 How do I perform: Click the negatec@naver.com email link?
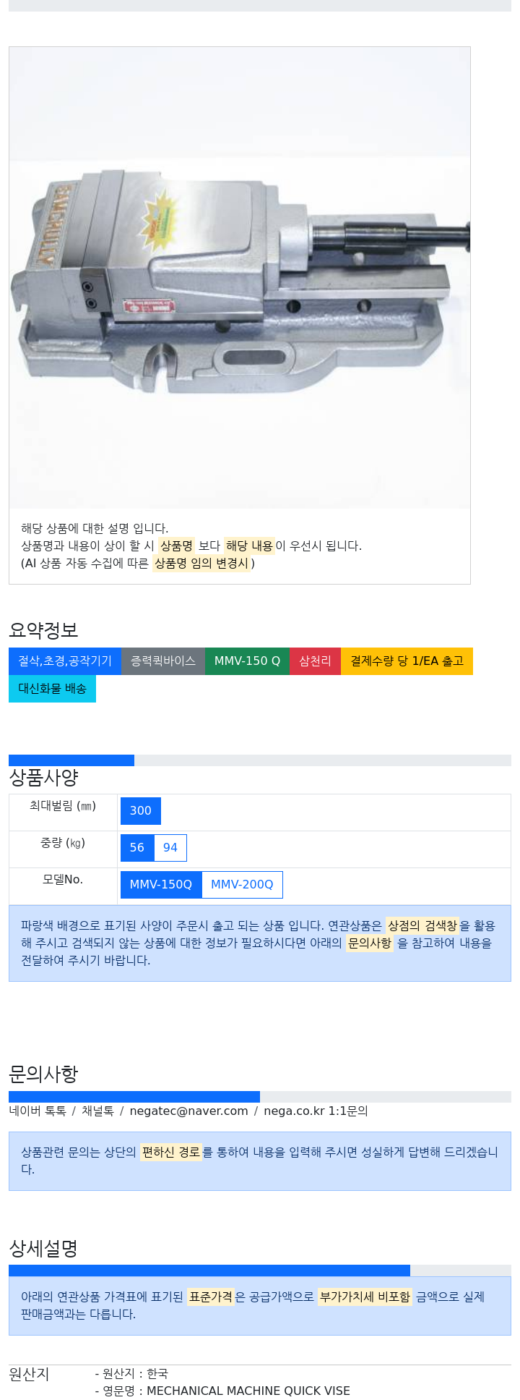pos(188,1111)
